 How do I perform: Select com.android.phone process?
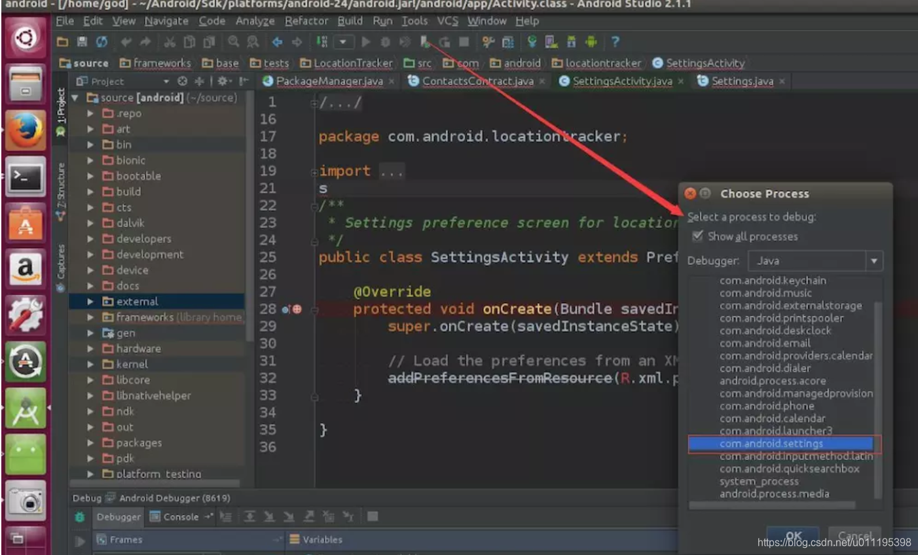[x=767, y=406]
